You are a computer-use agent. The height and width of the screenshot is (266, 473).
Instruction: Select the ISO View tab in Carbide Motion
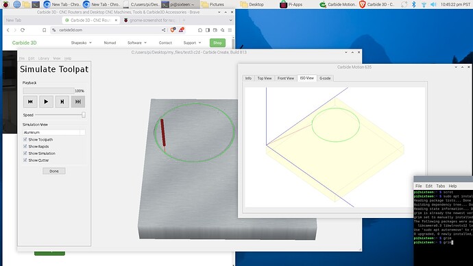pos(307,77)
